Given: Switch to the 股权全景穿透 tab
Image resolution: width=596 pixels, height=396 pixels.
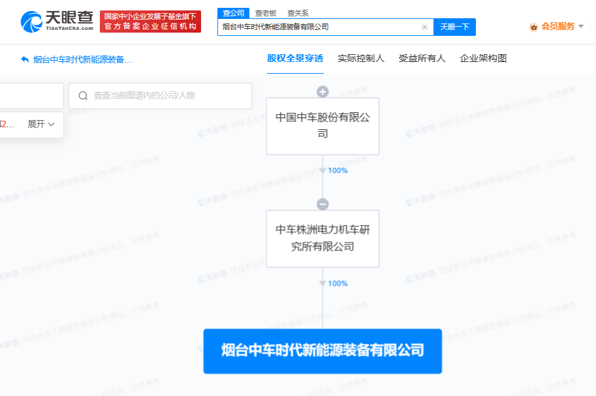Looking at the screenshot, I should click(295, 59).
